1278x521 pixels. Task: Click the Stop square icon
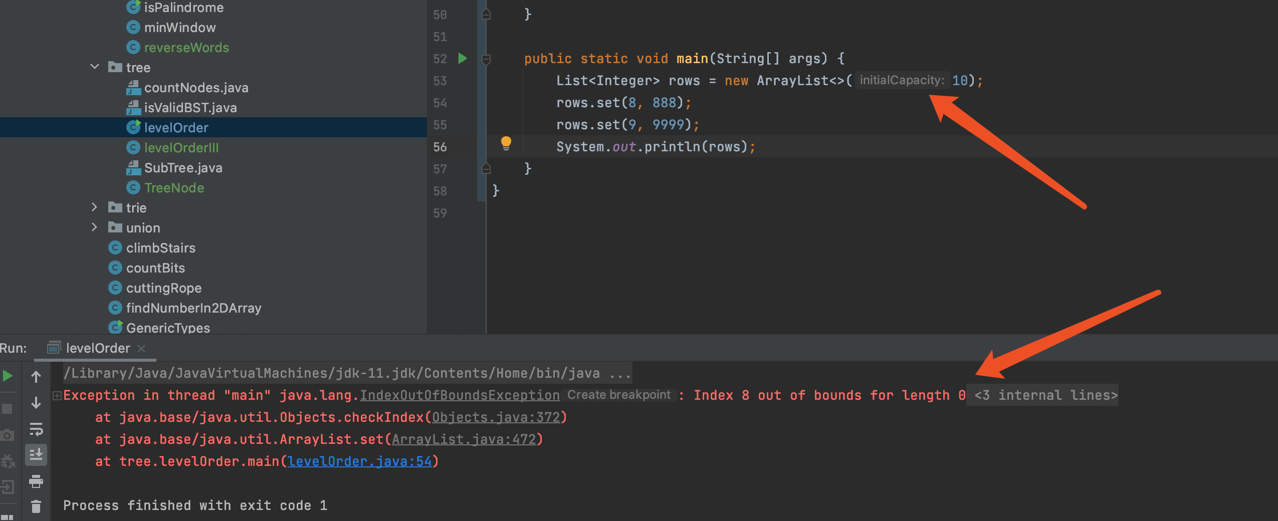coord(7,409)
